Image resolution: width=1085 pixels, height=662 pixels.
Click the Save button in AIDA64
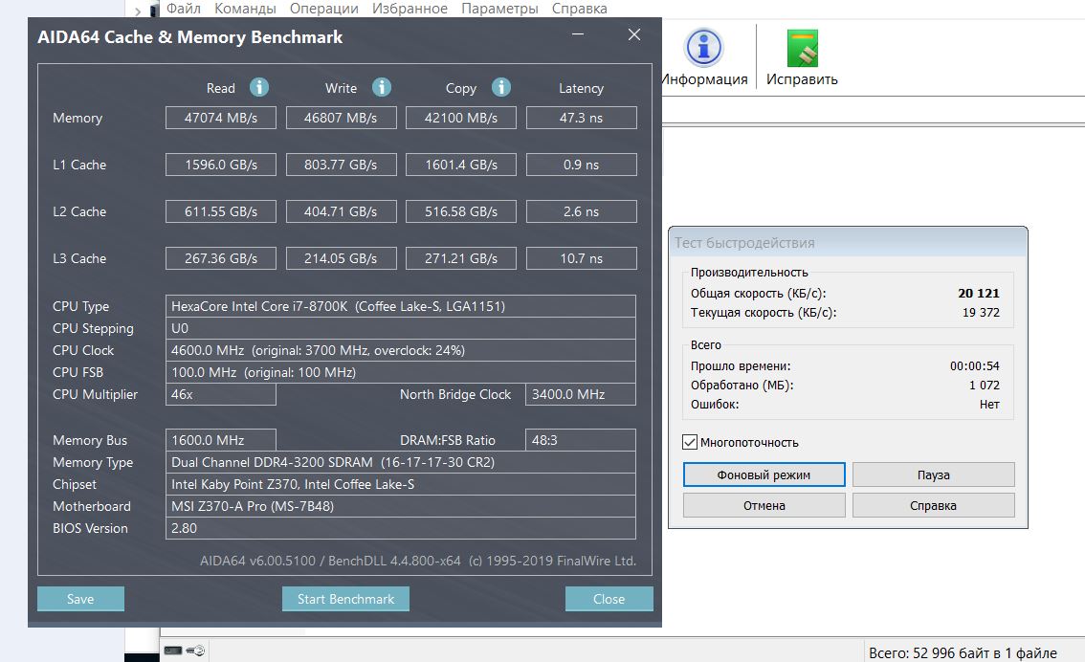click(x=80, y=599)
